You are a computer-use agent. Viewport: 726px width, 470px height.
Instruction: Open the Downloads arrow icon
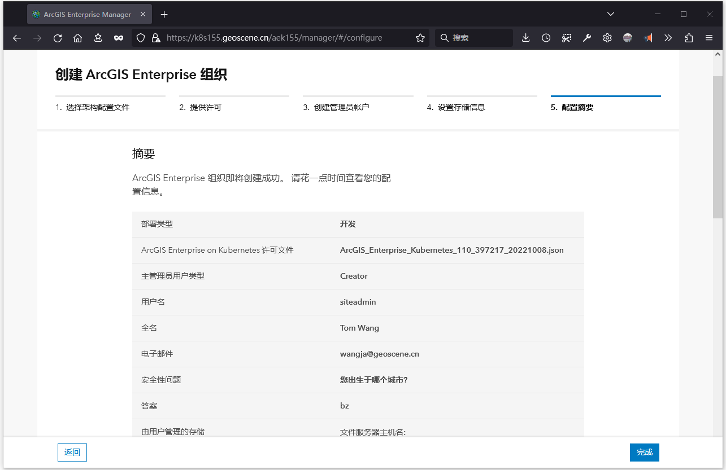pos(525,38)
